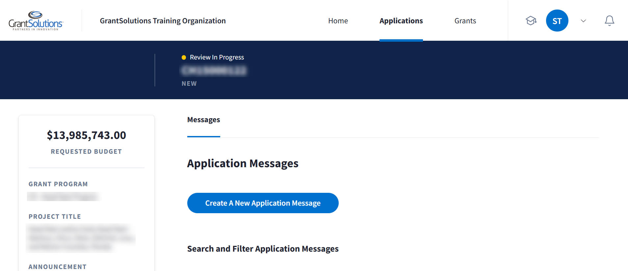Open the notifications bell
Viewport: 628px width, 271px height.
coord(609,21)
